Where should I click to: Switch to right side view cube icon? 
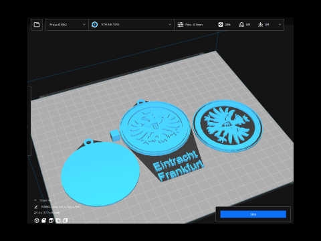click(x=65, y=220)
